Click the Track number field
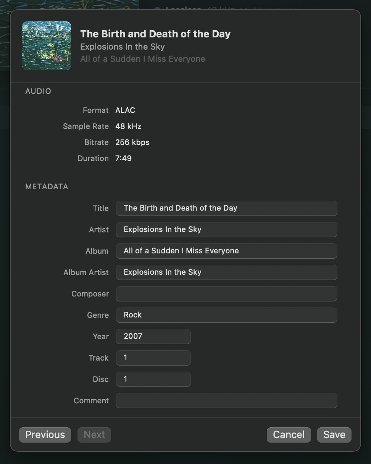 click(x=153, y=358)
